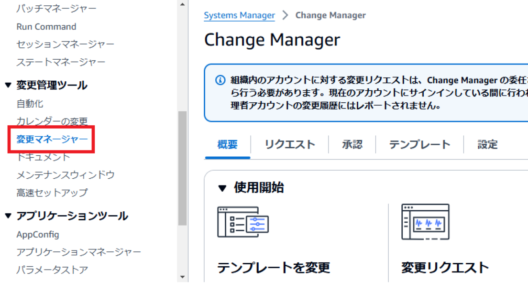Switch to the 概要 tab
The width and height of the screenshot is (528, 292).
(x=228, y=145)
